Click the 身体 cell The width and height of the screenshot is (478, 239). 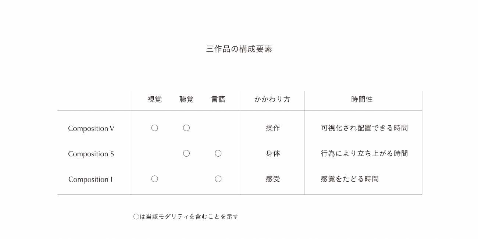273,153
